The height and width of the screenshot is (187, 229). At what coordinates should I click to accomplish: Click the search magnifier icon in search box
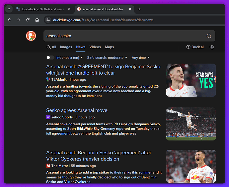point(209,36)
